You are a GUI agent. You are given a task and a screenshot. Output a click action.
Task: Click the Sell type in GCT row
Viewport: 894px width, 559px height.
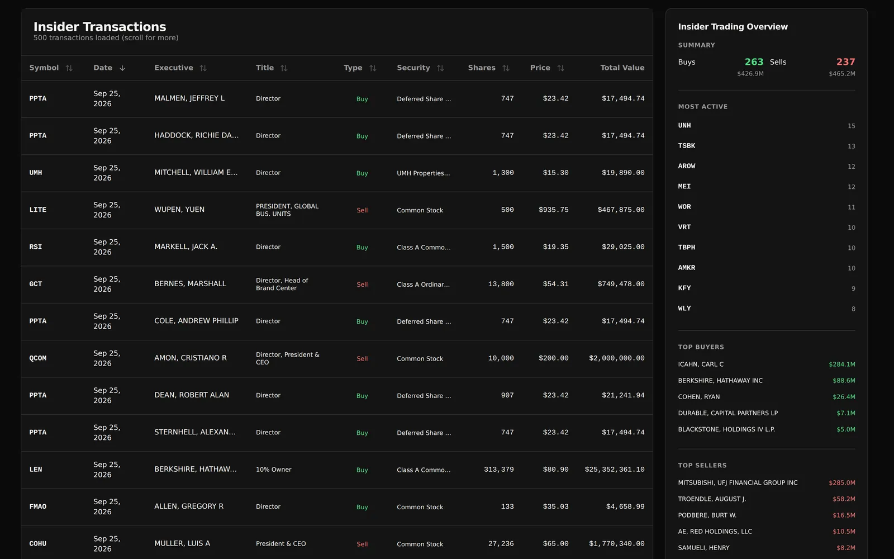tap(362, 285)
